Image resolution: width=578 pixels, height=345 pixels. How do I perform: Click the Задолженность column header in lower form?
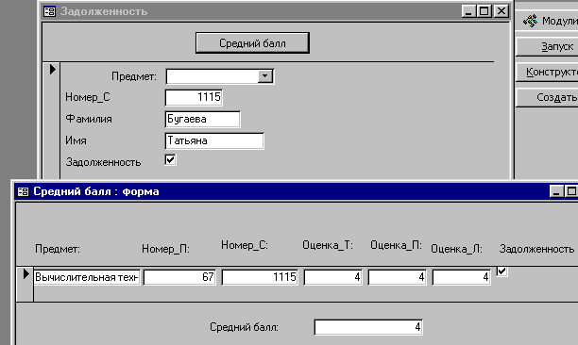tap(536, 249)
